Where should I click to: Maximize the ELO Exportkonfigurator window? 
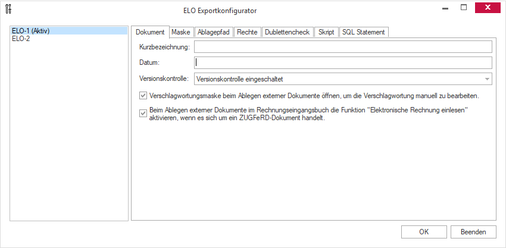[464, 7]
